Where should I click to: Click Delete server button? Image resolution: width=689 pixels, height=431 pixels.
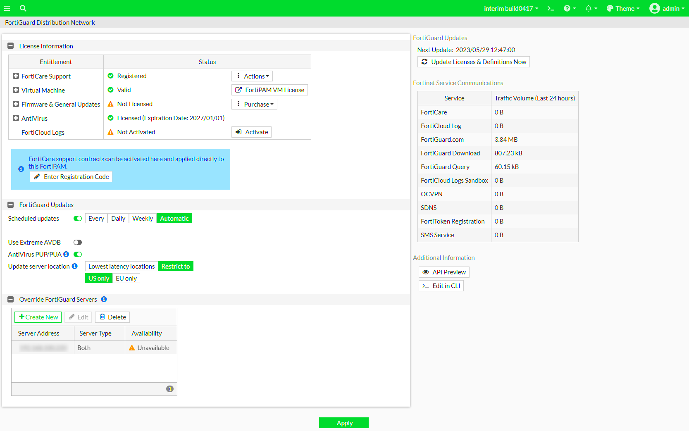pyautogui.click(x=112, y=317)
